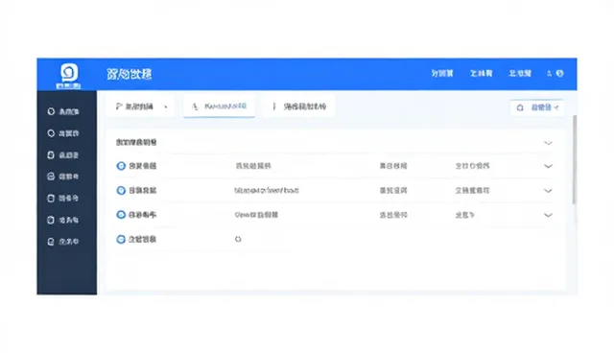Open the third navigation link in the blue header

point(520,73)
